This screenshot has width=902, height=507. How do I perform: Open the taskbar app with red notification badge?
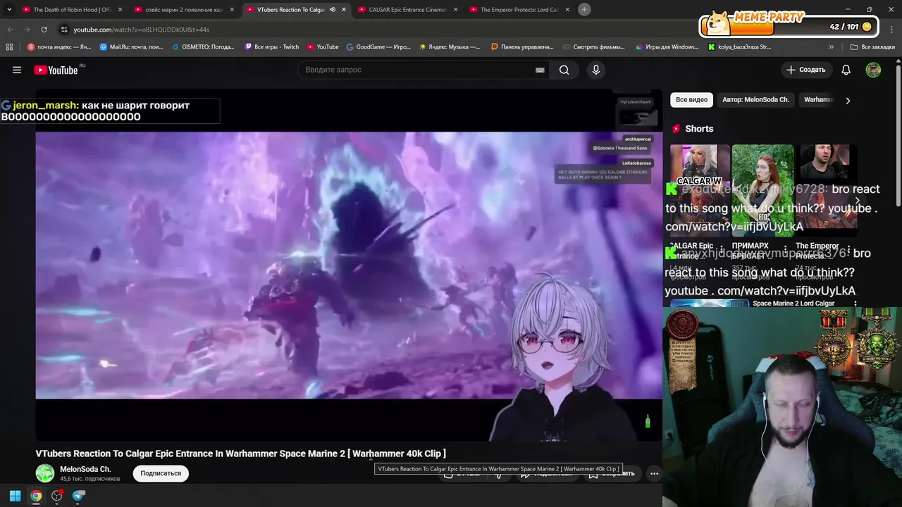pos(57,496)
